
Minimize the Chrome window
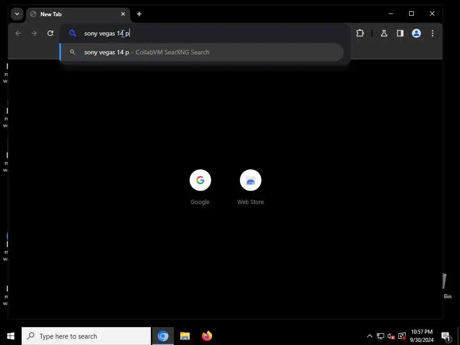pos(391,13)
